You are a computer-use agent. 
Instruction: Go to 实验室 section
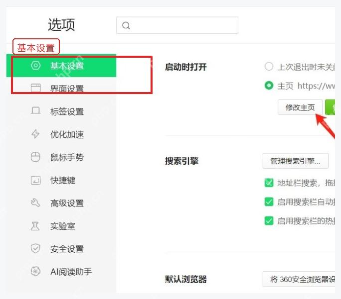click(61, 226)
